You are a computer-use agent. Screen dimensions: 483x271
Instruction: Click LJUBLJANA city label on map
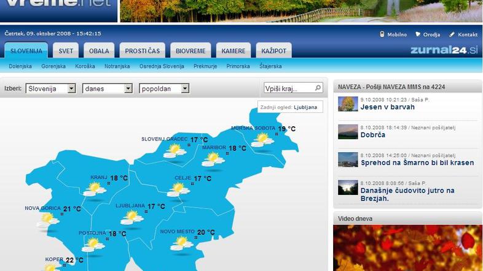coord(130,205)
